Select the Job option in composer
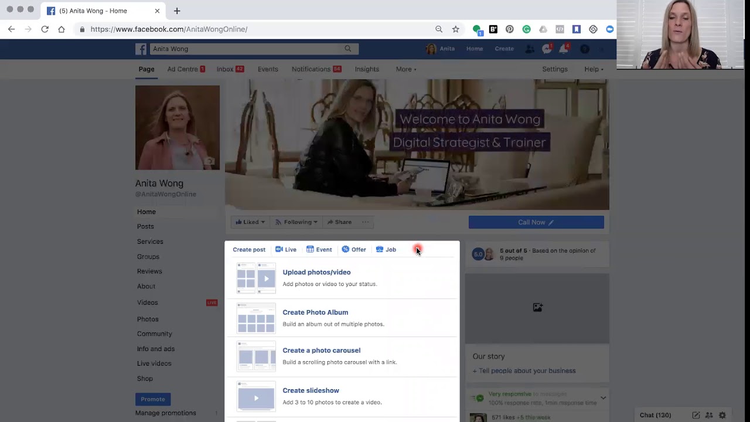Viewport: 750px width, 422px height. tap(386, 250)
